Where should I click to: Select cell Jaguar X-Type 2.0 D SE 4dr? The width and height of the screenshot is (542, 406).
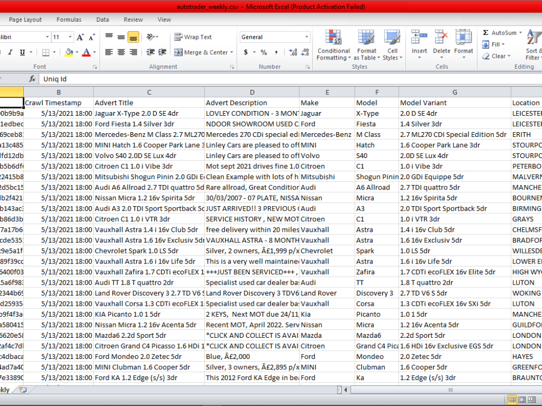point(149,114)
